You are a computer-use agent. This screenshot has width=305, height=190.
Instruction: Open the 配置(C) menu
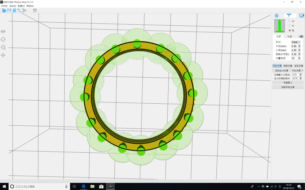[x=21, y=6]
